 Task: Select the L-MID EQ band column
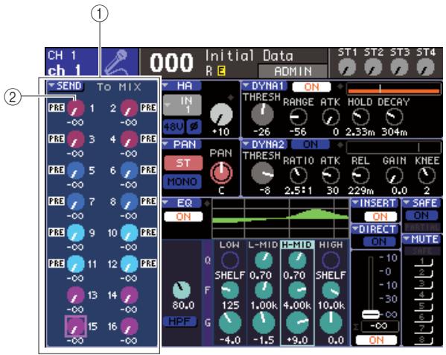click(264, 292)
